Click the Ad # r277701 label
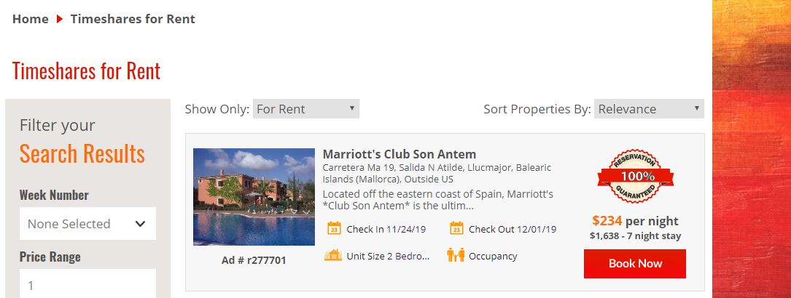791x298 pixels. [x=254, y=260]
